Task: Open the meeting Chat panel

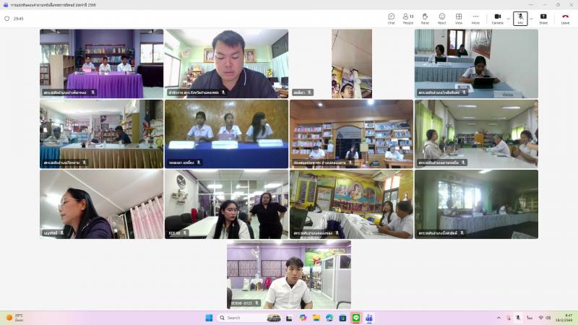Action: tap(391, 18)
